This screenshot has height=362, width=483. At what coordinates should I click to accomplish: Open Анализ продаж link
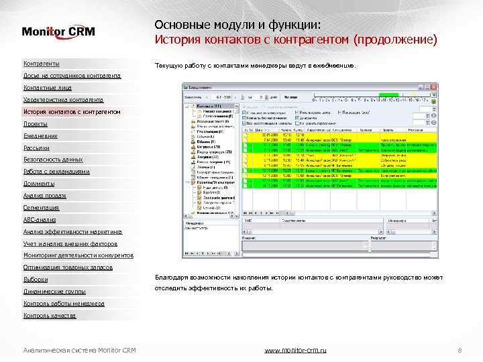pyautogui.click(x=45, y=196)
